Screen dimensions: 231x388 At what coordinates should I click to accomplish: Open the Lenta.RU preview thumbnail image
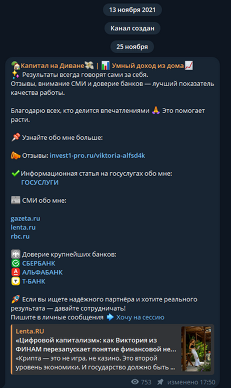(x=196, y=348)
